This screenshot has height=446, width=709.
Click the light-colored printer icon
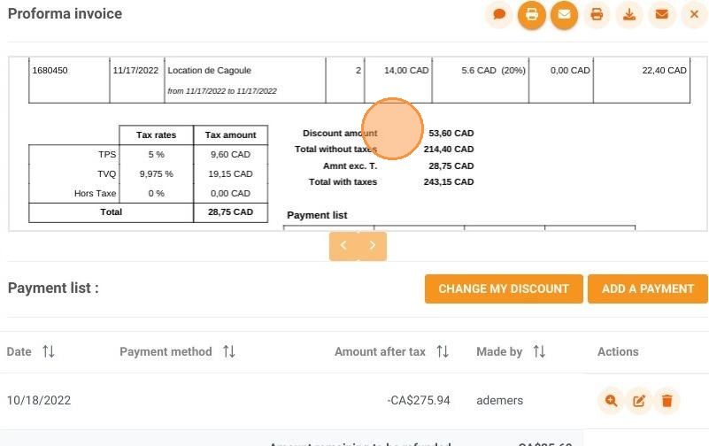597,14
